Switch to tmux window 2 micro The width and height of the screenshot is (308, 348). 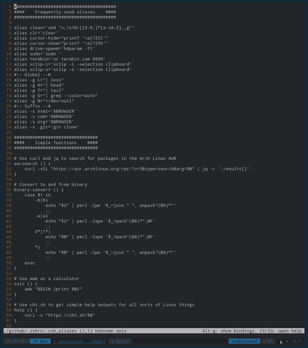coord(120,341)
